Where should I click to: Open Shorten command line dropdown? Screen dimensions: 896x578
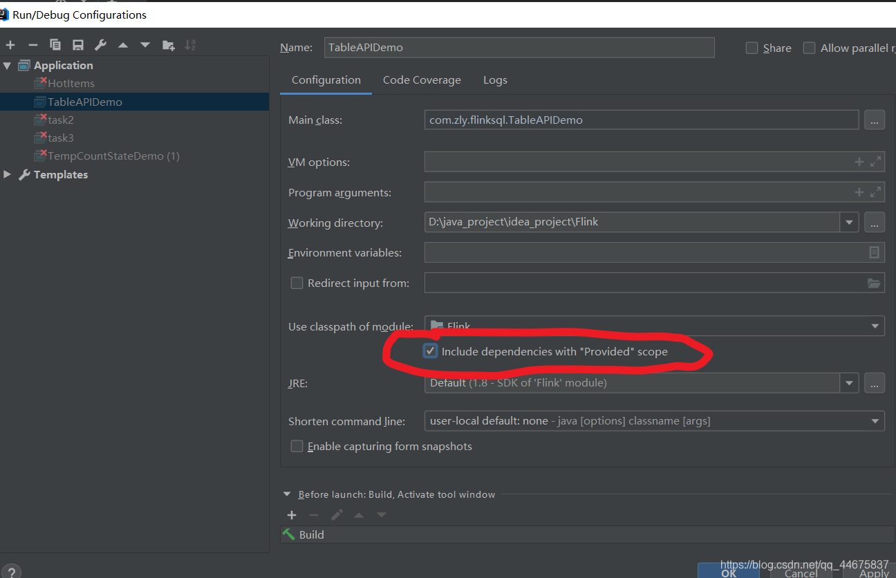(x=875, y=420)
